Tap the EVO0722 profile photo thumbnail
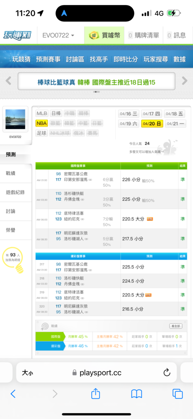This screenshot has width=193, height=419. [15, 119]
